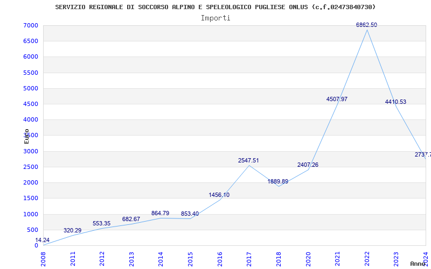Click x-axis year 2022
The image size is (431, 269).
coord(367,259)
